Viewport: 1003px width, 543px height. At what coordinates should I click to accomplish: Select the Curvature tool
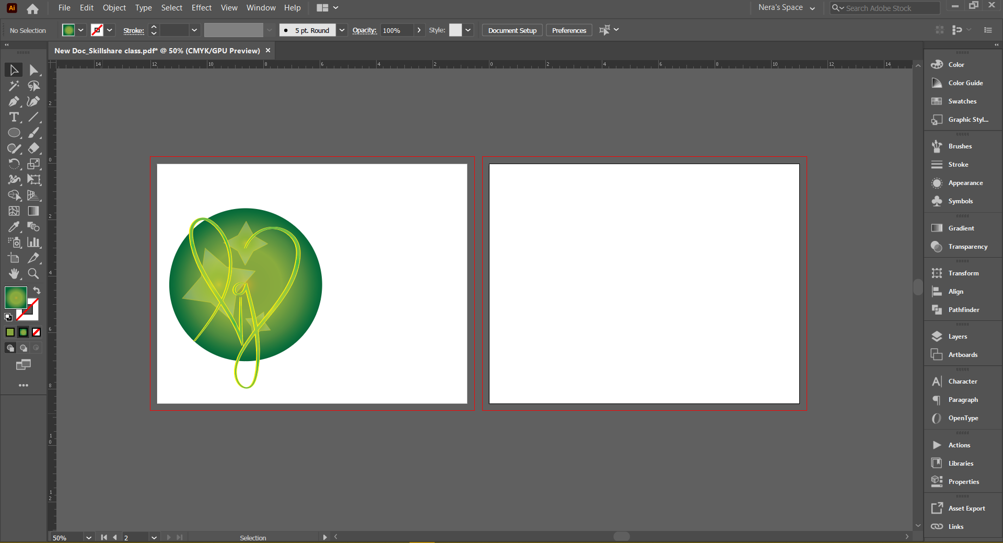(x=34, y=101)
